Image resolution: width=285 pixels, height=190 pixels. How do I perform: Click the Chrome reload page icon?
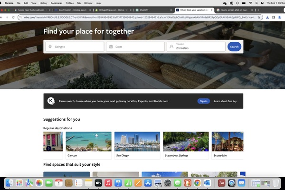tap(13, 17)
